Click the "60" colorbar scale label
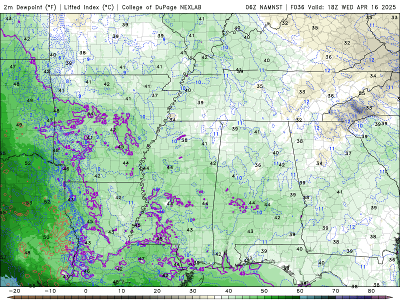This screenshot has height=300, width=400. pyautogui.click(x=300, y=291)
